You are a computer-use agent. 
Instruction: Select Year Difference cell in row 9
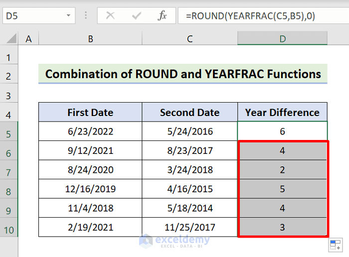[283, 208]
